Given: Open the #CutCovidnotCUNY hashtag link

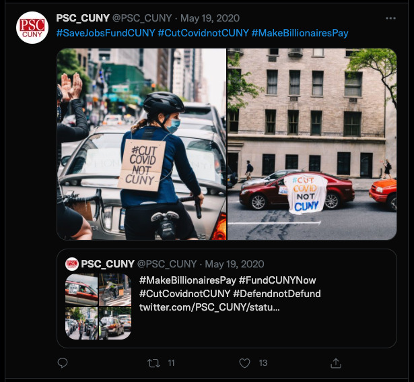Looking at the screenshot, I should (x=203, y=33).
